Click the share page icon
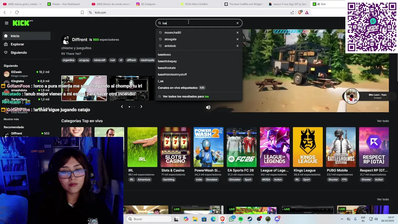Image resolution: width=398 pixels, height=224 pixels. (292, 12)
